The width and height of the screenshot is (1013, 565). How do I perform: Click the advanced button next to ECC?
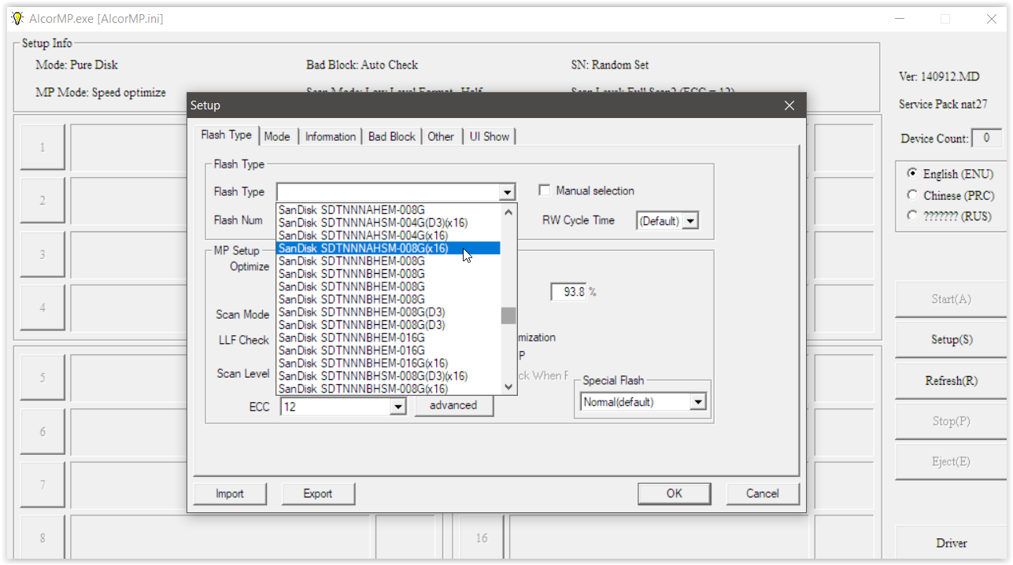tap(453, 405)
